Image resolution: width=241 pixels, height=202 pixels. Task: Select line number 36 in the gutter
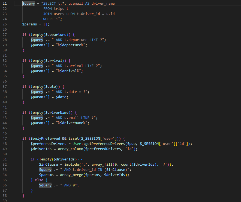tap(5, 81)
